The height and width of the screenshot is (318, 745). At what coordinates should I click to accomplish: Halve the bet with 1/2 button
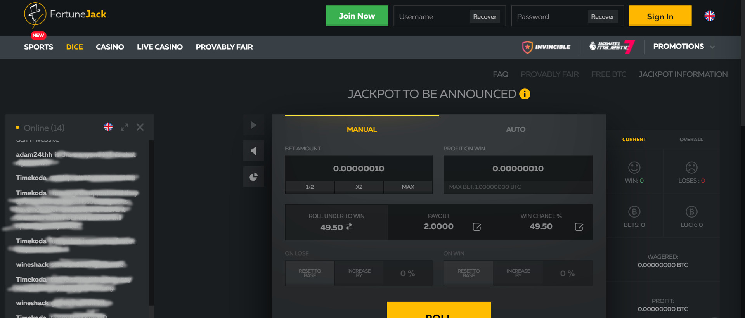pos(310,187)
